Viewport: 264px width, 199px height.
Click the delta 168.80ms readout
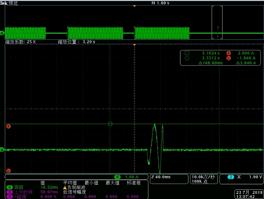click(210, 63)
